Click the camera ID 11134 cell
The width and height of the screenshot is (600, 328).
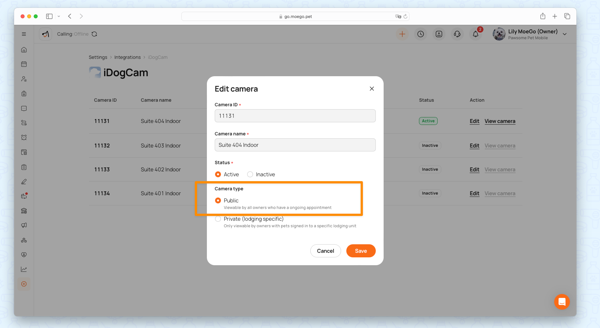pos(102,193)
